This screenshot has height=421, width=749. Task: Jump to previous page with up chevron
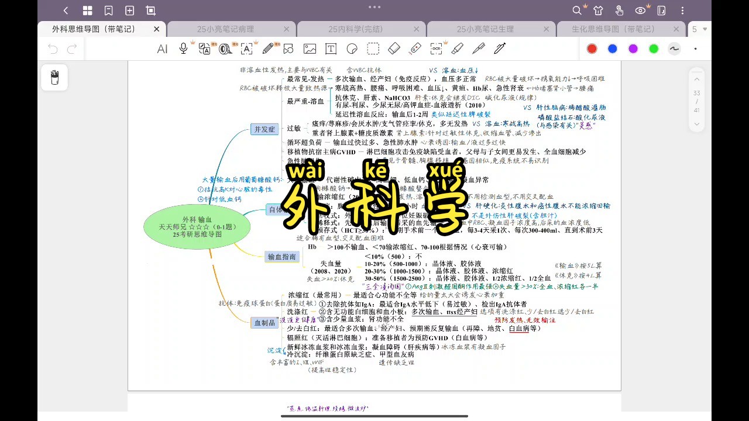[x=696, y=79]
